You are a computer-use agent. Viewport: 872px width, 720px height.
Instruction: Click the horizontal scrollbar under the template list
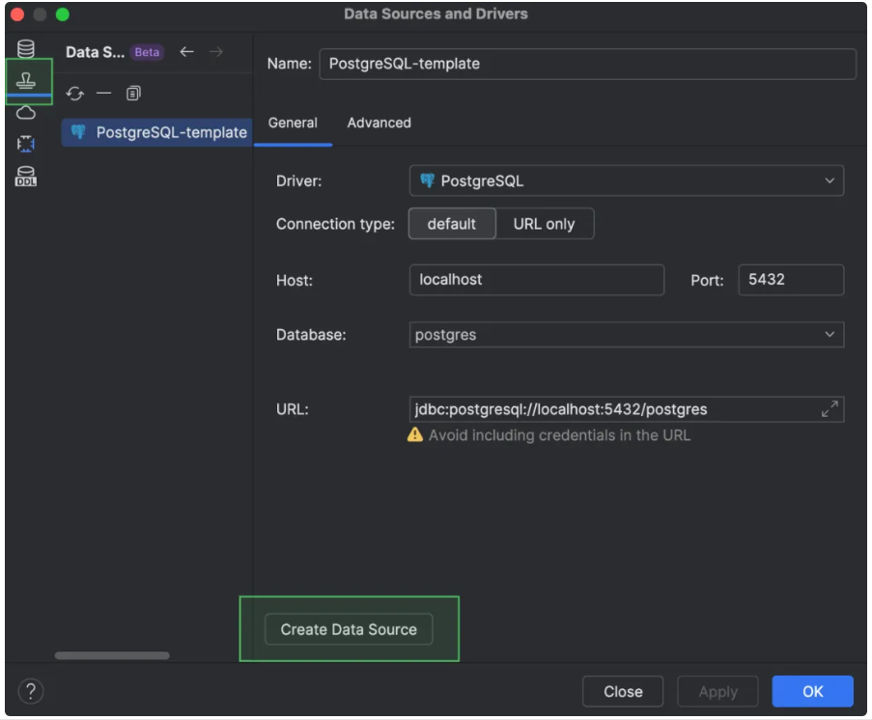coord(112,655)
